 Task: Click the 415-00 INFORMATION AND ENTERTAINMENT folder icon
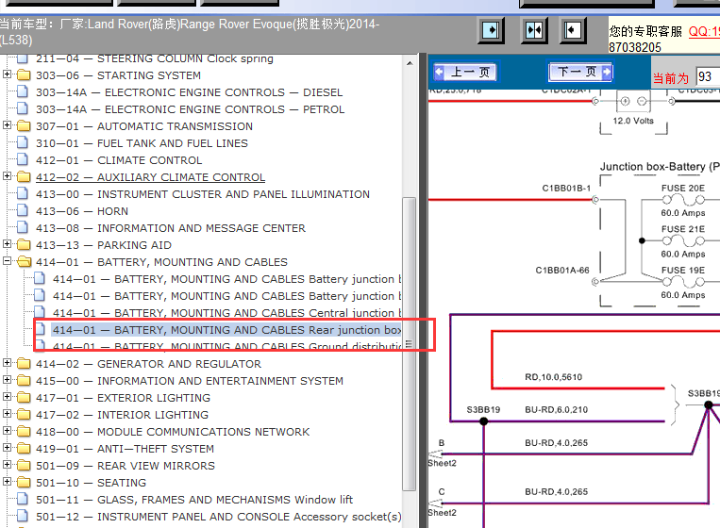coord(24,381)
